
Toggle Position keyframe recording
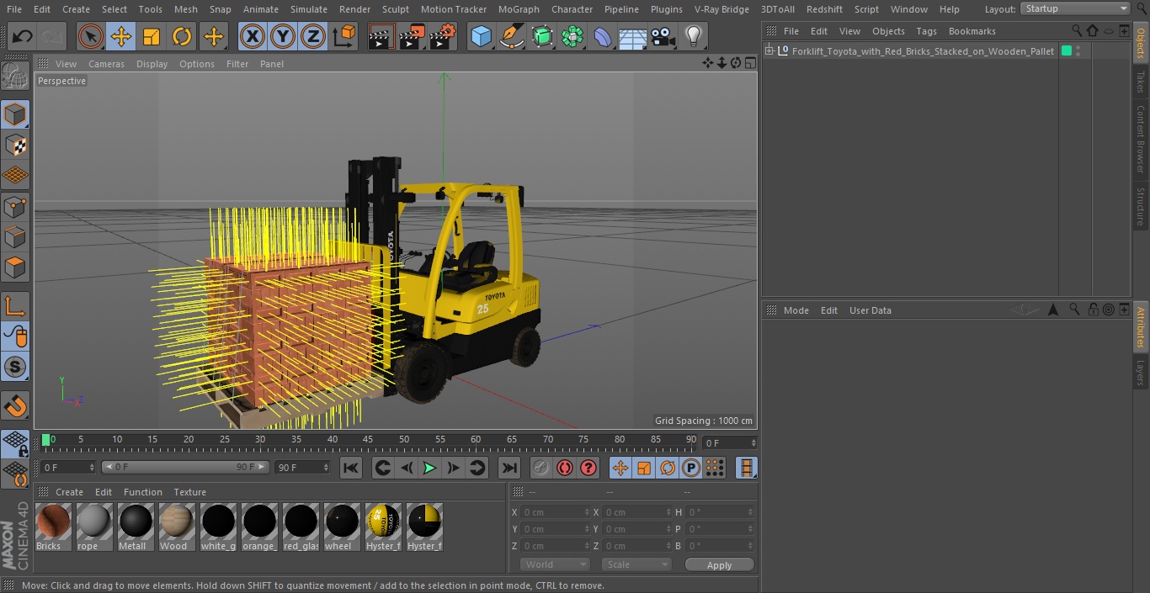[x=620, y=468]
